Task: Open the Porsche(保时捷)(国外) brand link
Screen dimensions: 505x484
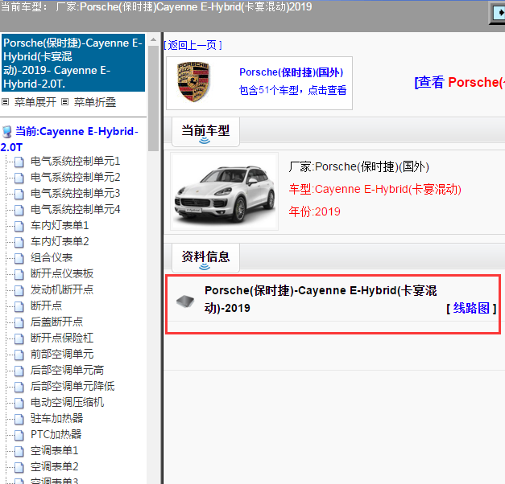Action: coord(291,72)
